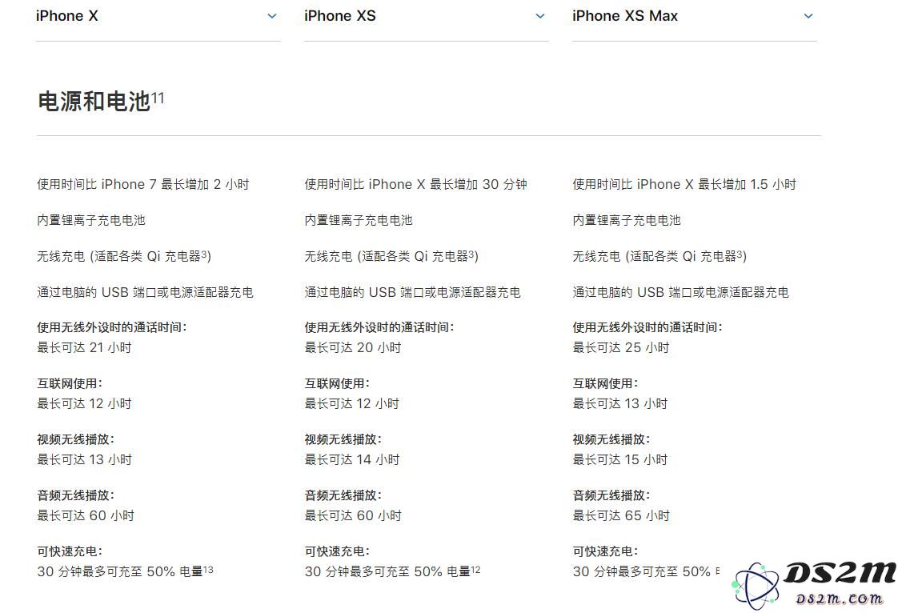Click the Qi wireless charging line for iPhone XS Max

point(659,256)
